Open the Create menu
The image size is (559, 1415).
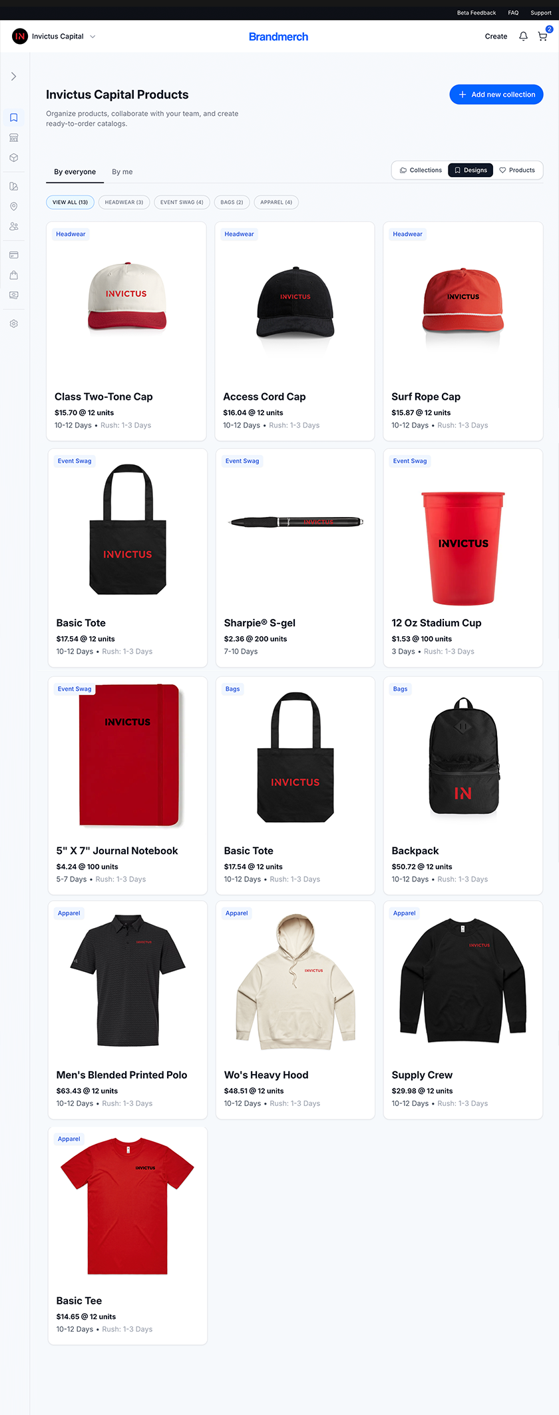click(496, 37)
